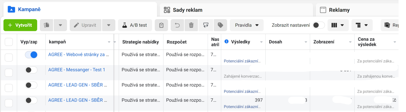
Task: Click the Vyp/zap column header
Action: pyautogui.click(x=29, y=42)
